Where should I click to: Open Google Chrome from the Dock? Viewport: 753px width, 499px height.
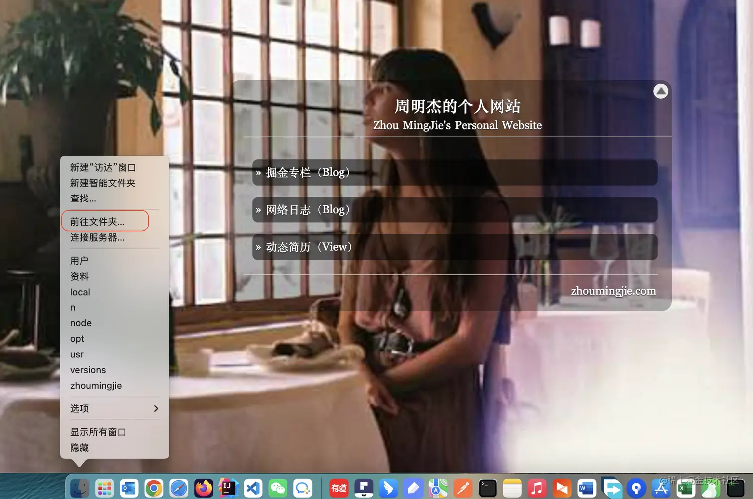click(154, 488)
